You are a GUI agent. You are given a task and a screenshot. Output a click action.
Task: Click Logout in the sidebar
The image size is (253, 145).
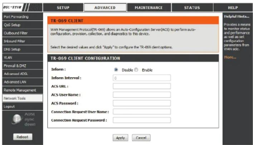[23, 106]
